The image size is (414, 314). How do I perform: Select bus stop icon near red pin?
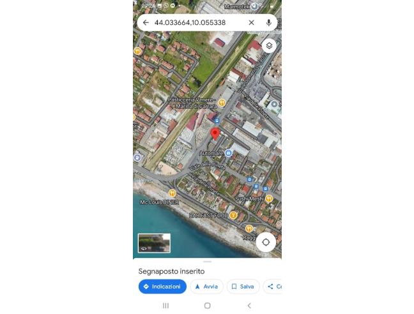[x=217, y=121]
